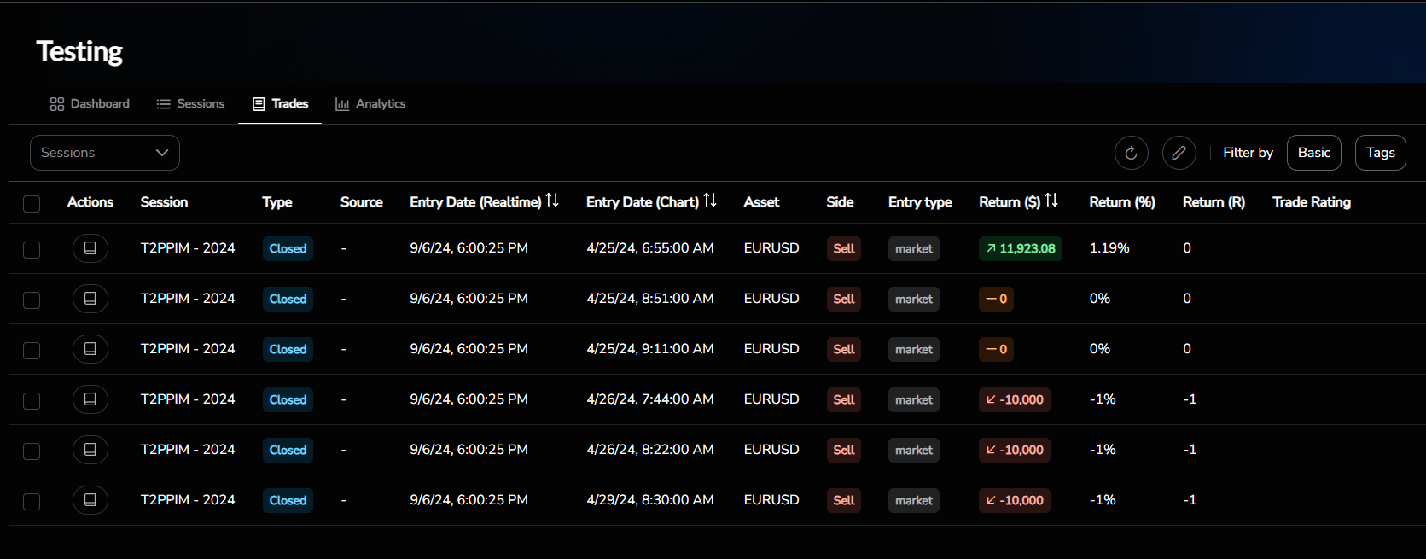Image resolution: width=1426 pixels, height=559 pixels.
Task: Click the 4/29/24, 8:30:00 AM chart date
Action: [x=650, y=500]
